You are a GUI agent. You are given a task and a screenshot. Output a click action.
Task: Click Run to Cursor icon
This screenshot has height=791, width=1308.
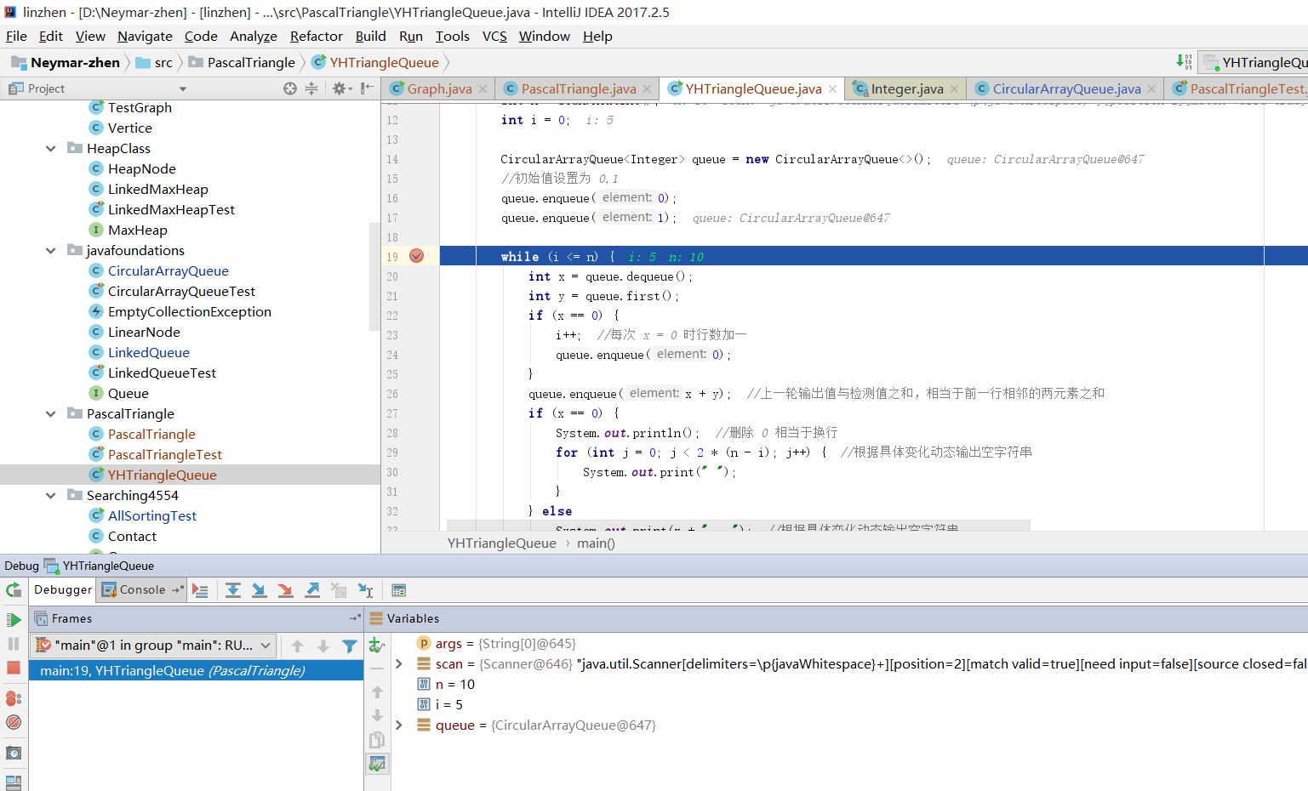[x=365, y=590]
